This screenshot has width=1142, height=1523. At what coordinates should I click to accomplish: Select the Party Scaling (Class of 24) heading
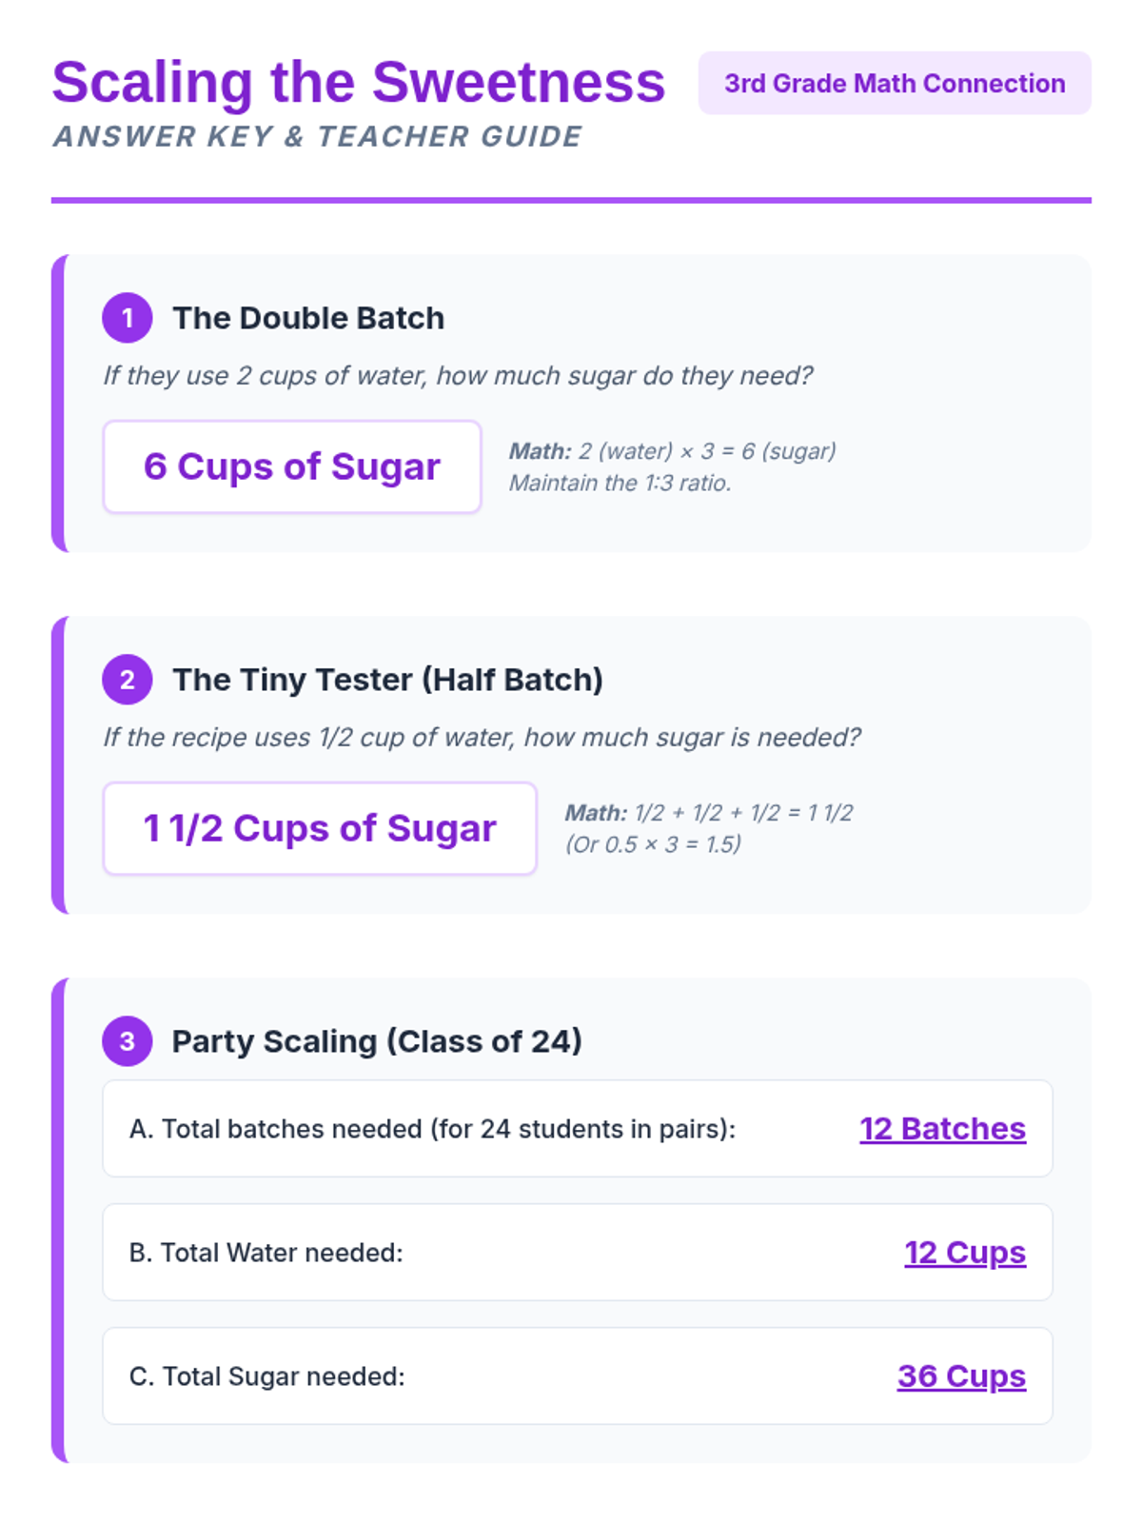[377, 1041]
